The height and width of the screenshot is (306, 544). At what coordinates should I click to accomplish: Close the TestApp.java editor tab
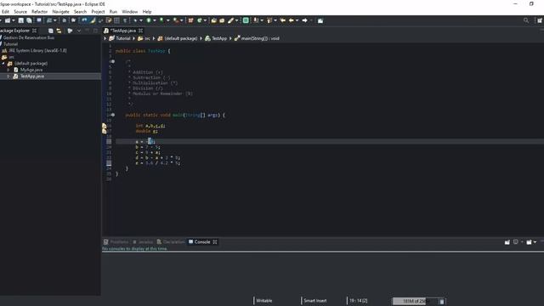(x=140, y=31)
